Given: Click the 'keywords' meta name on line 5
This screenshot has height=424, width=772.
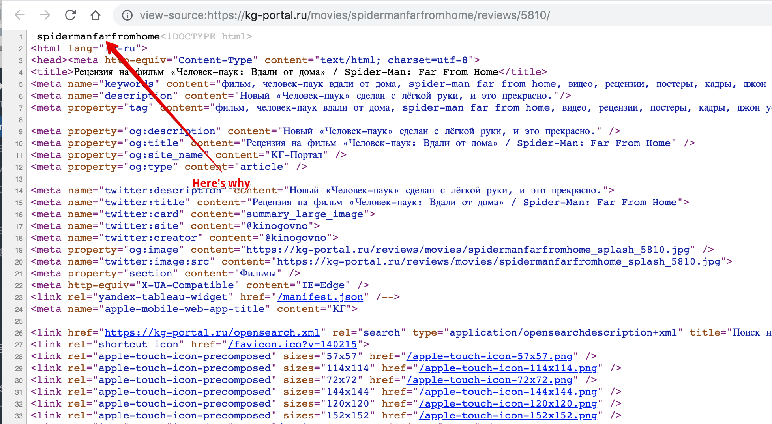Looking at the screenshot, I should (x=129, y=84).
